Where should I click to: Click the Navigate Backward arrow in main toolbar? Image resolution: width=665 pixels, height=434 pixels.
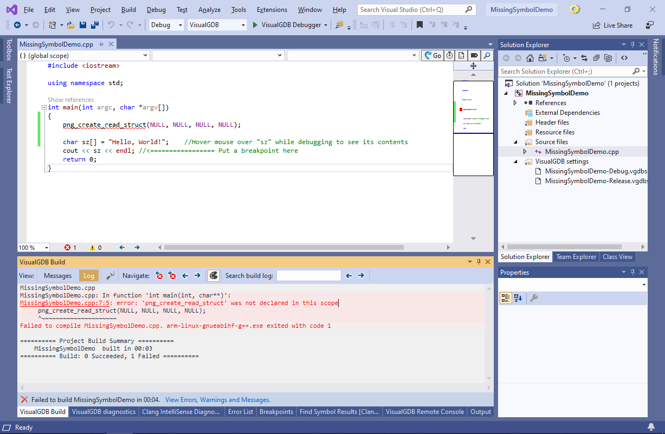17,25
